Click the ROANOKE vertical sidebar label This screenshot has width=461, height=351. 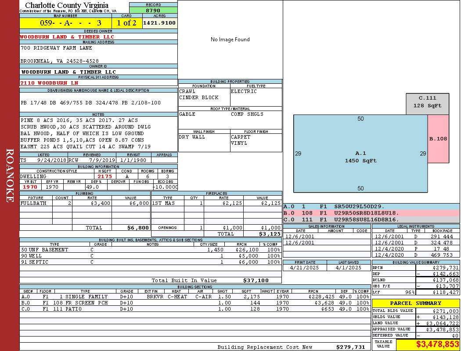(x=10, y=175)
